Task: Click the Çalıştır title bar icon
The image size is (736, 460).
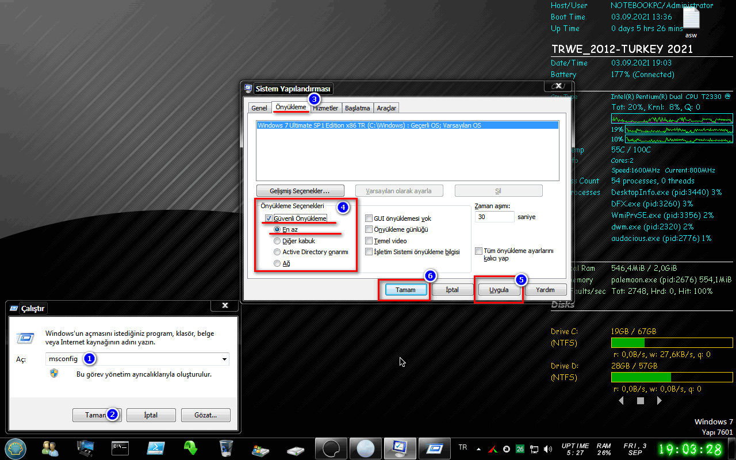Action: click(x=14, y=308)
